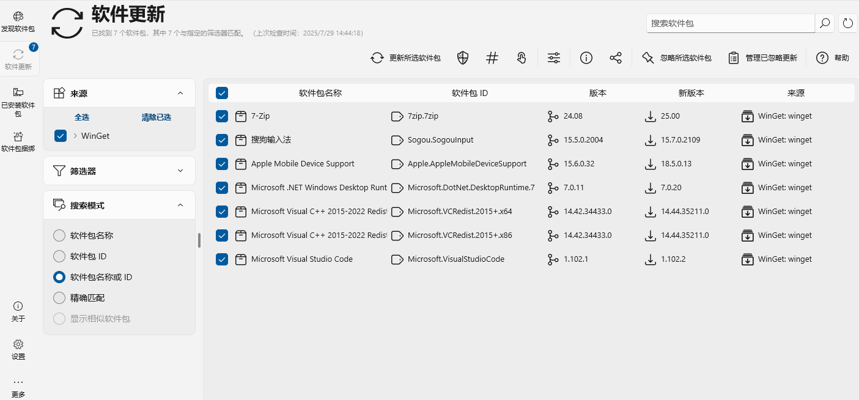Open the 发现软件包 sidebar page

click(18, 21)
